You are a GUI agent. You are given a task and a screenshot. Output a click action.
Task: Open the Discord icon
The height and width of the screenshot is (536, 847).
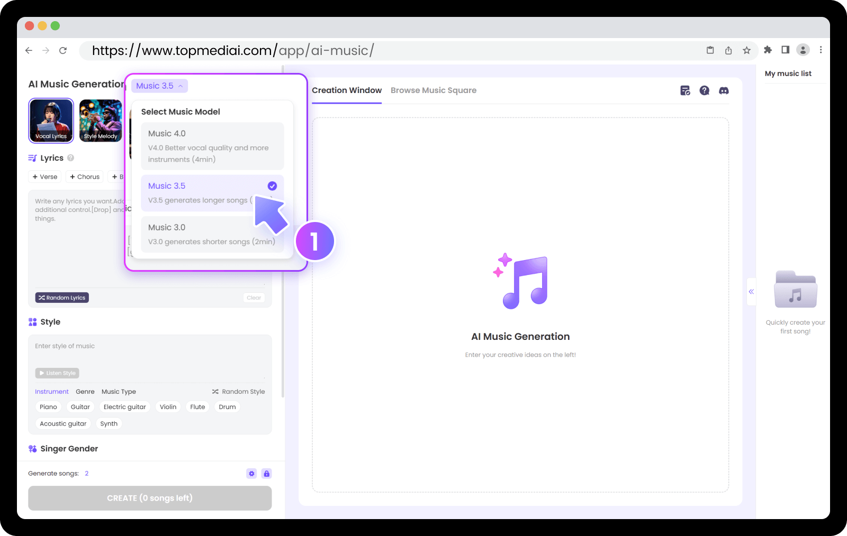(x=724, y=90)
